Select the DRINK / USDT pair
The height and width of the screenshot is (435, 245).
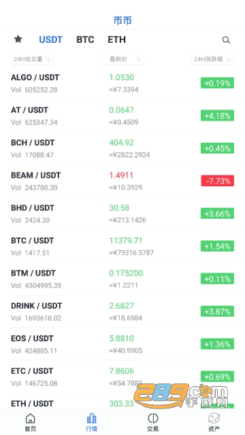click(x=122, y=311)
